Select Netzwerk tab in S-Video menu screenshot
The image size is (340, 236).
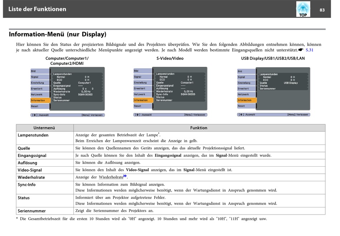pos(143,94)
